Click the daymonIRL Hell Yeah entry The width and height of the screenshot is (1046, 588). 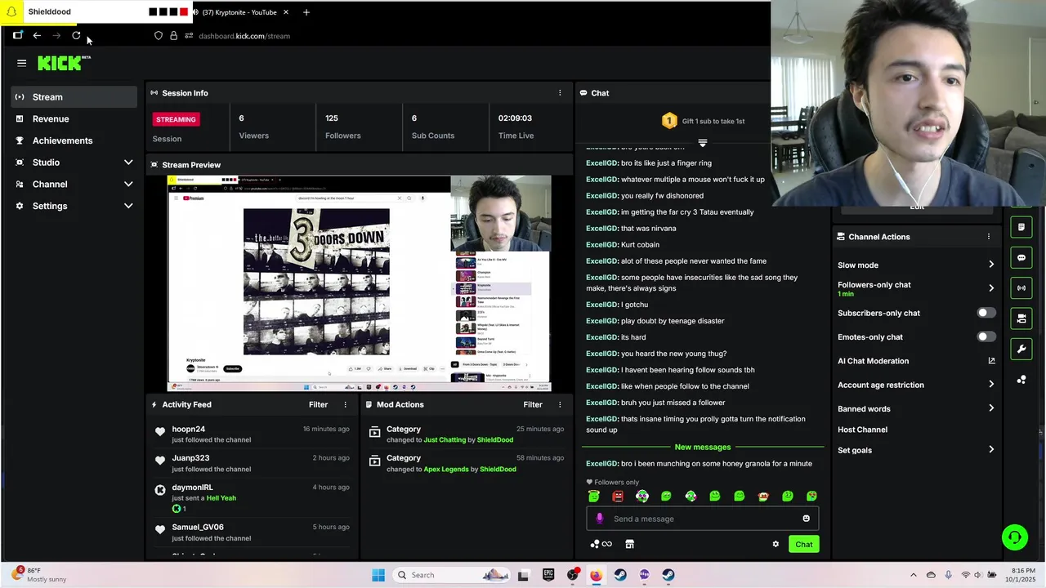tap(252, 498)
